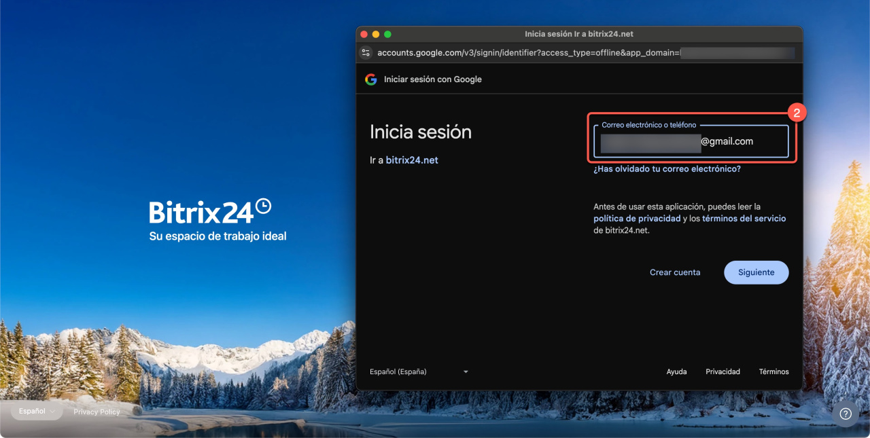The width and height of the screenshot is (870, 438).
Task: Minimize the sign-in window with yellow button
Action: 376,34
